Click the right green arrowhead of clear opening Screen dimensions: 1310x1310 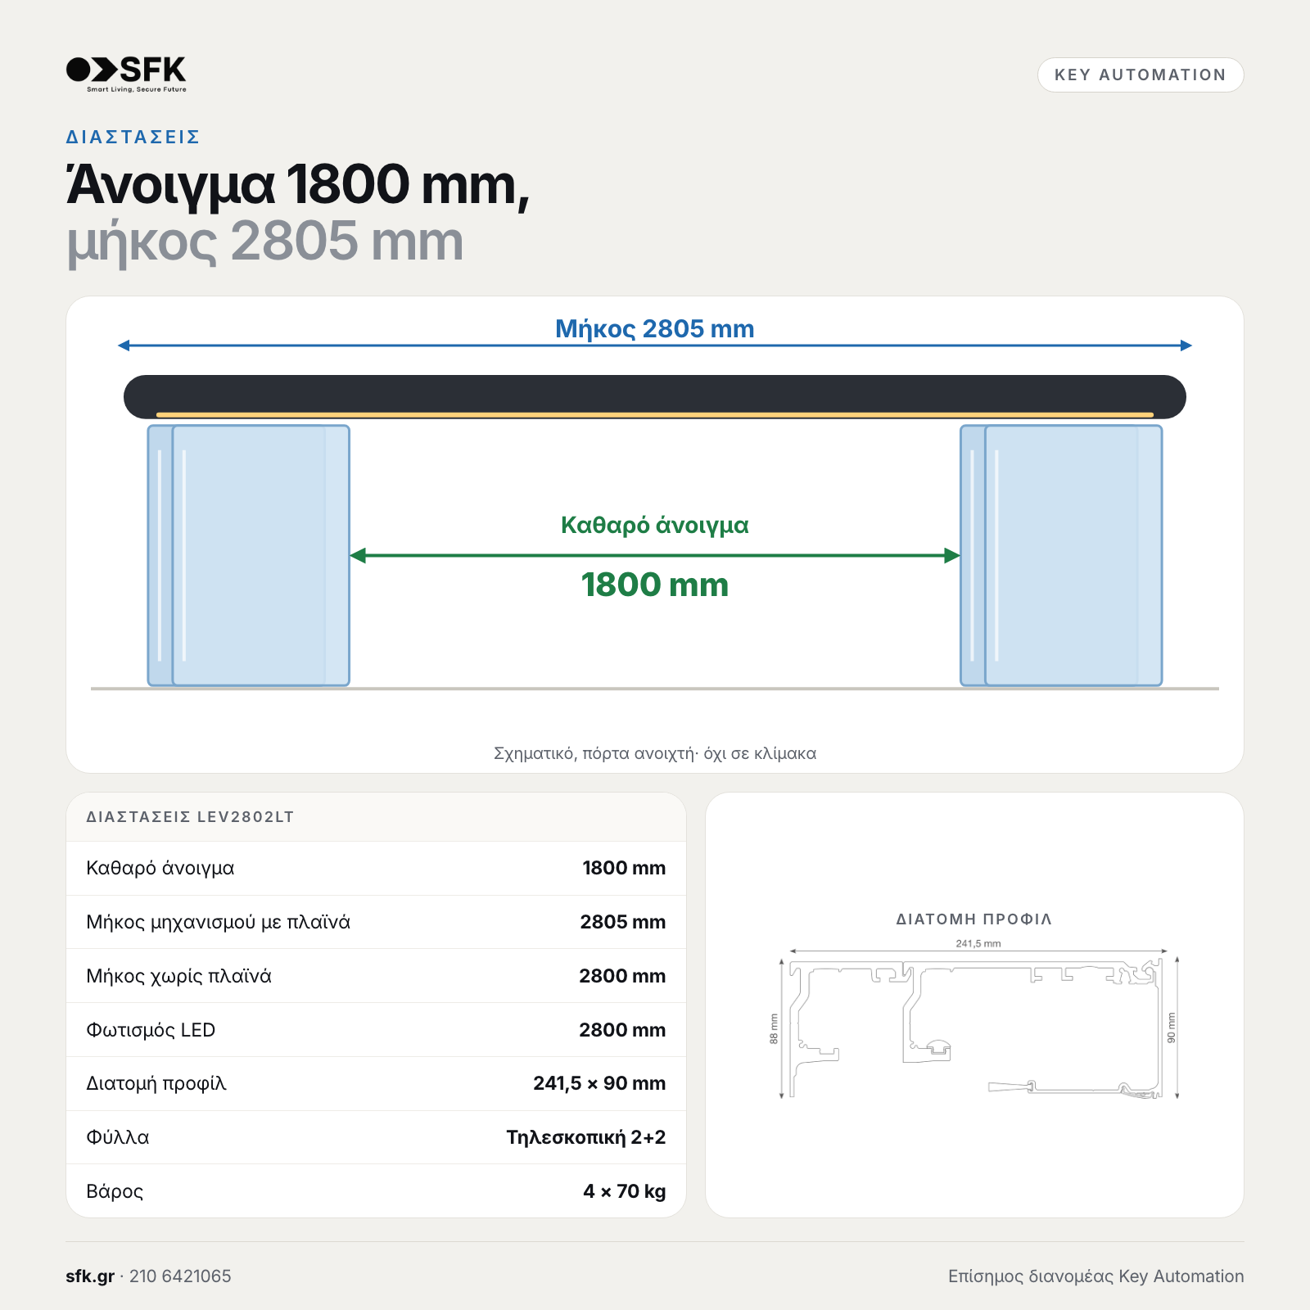pos(952,556)
